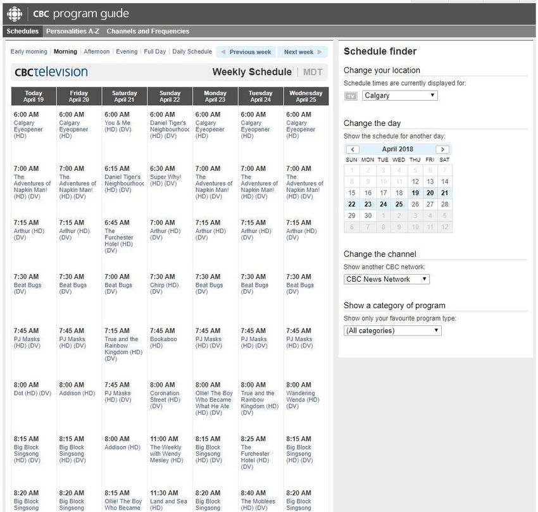Select April 19 in the calendar
This screenshot has width=538, height=512.
click(x=415, y=193)
